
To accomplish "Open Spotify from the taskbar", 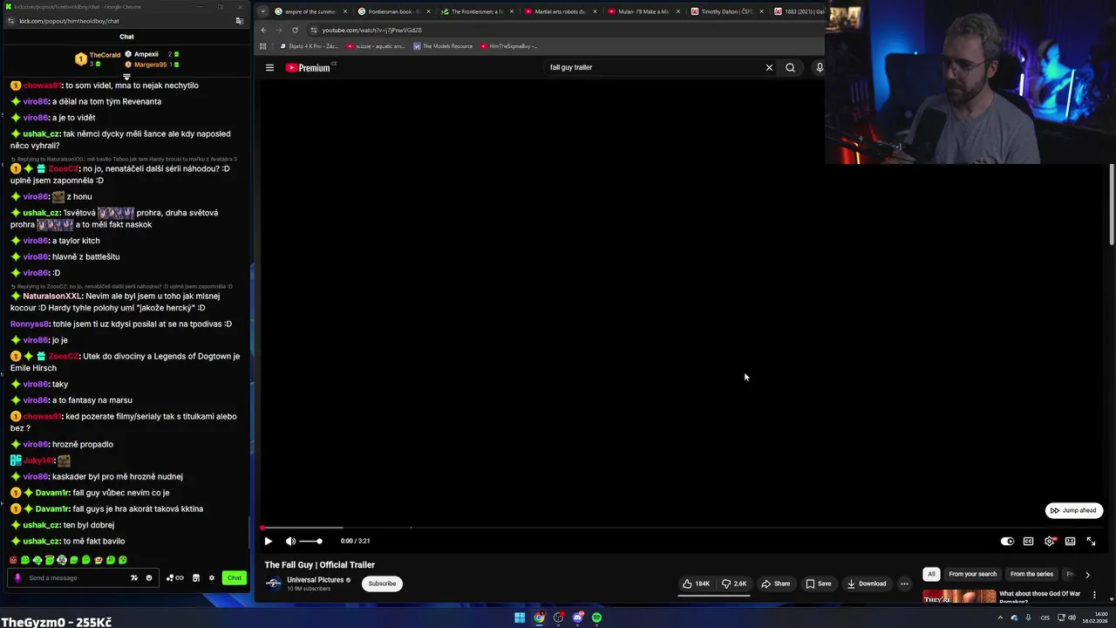I will (x=596, y=618).
